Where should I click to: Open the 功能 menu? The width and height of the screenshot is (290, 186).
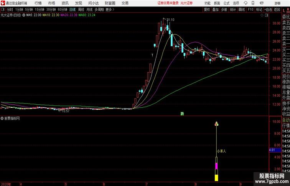click(207, 3)
